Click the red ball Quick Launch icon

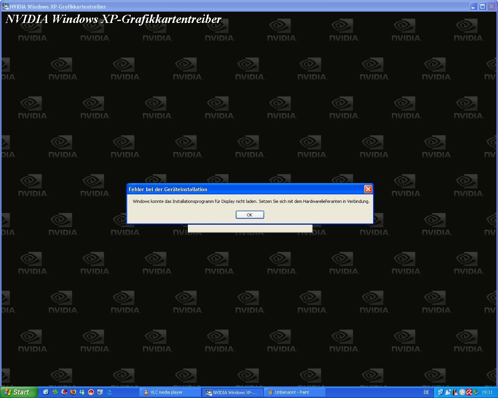64,392
